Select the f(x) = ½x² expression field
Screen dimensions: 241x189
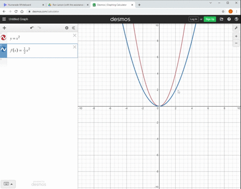[x=42, y=51]
